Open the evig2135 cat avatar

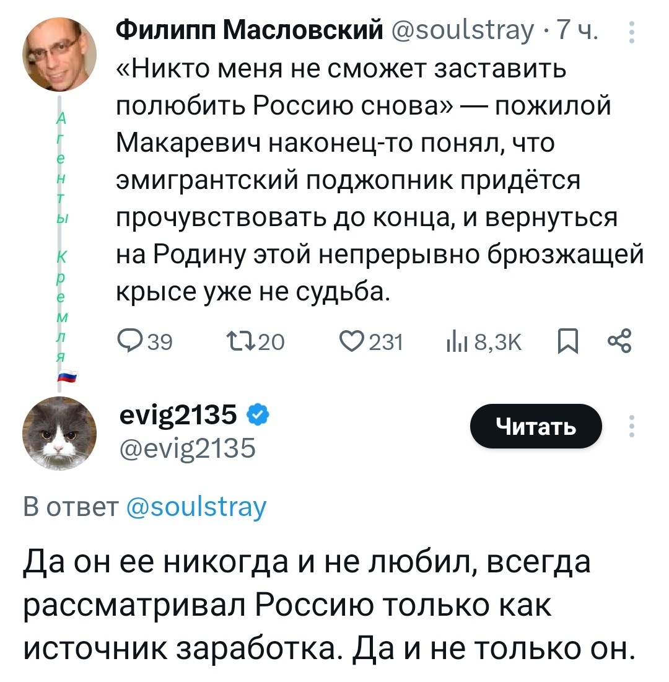(x=59, y=432)
